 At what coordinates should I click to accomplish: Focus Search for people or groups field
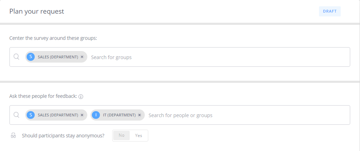(248, 115)
